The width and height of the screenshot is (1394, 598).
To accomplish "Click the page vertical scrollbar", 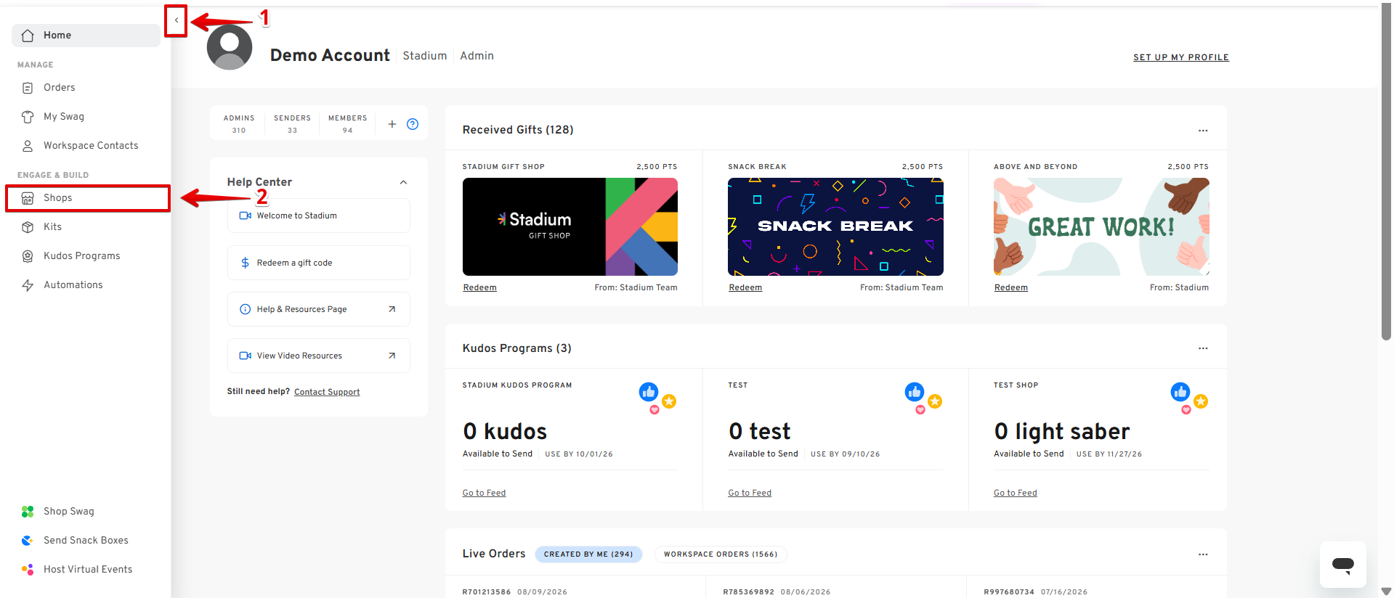I will (1386, 174).
